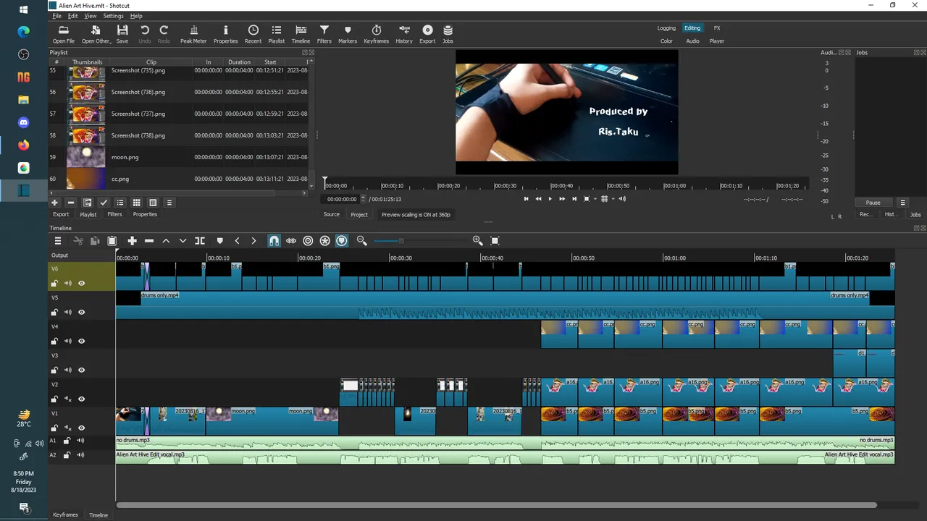
Task: Click zoom timeline to fit icon
Action: pyautogui.click(x=495, y=241)
